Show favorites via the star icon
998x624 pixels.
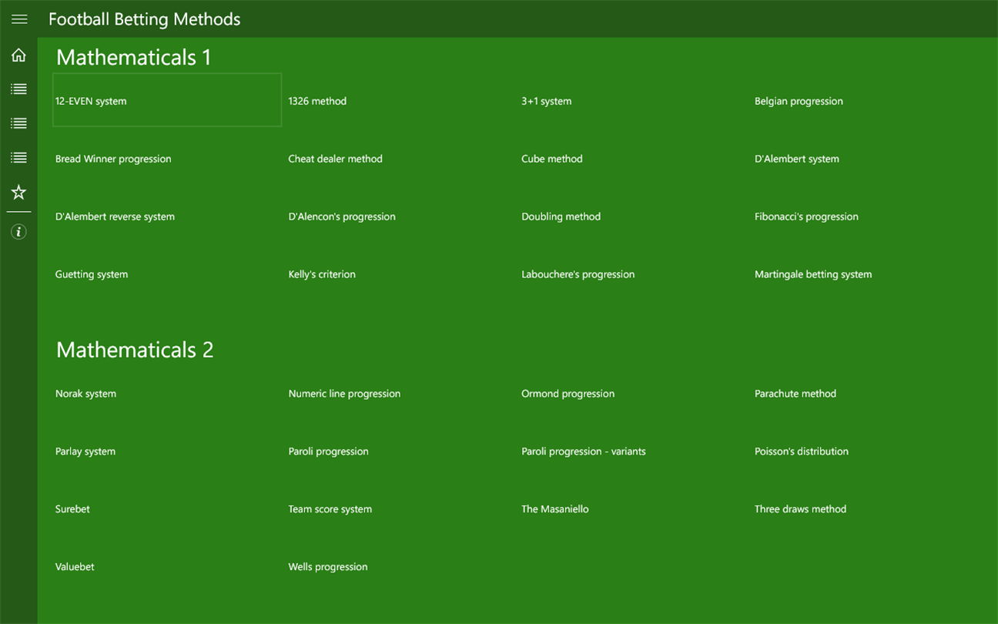pos(18,192)
